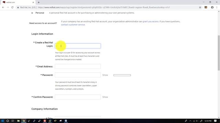220x123 pixels.
Task: Click the network icon in system tray
Action: 194,121
